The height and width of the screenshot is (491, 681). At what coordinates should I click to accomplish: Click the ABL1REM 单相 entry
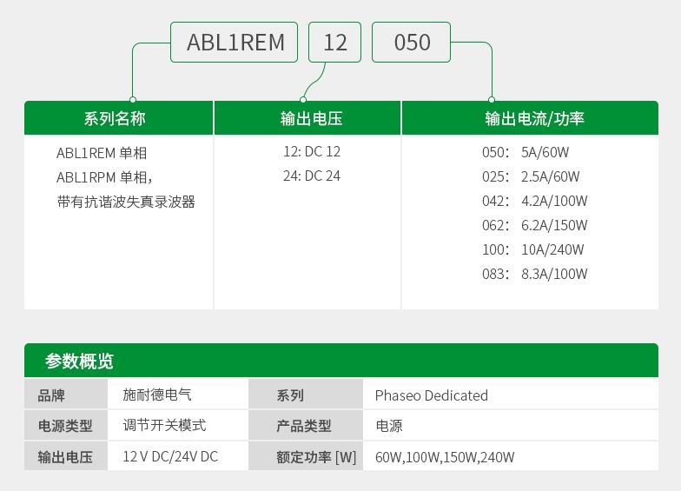click(x=102, y=153)
